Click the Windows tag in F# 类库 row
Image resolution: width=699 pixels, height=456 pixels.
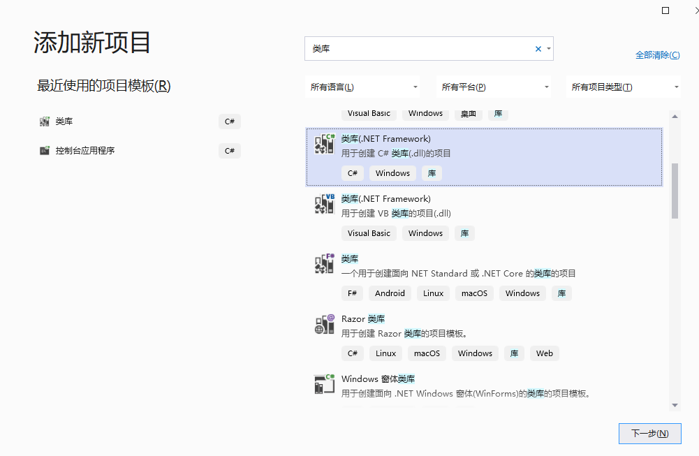point(522,293)
